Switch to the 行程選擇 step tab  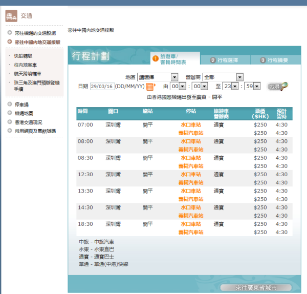click(x=225, y=60)
